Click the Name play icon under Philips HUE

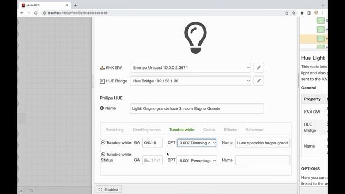pos(102,108)
